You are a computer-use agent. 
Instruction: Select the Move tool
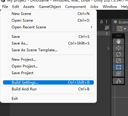118,48
